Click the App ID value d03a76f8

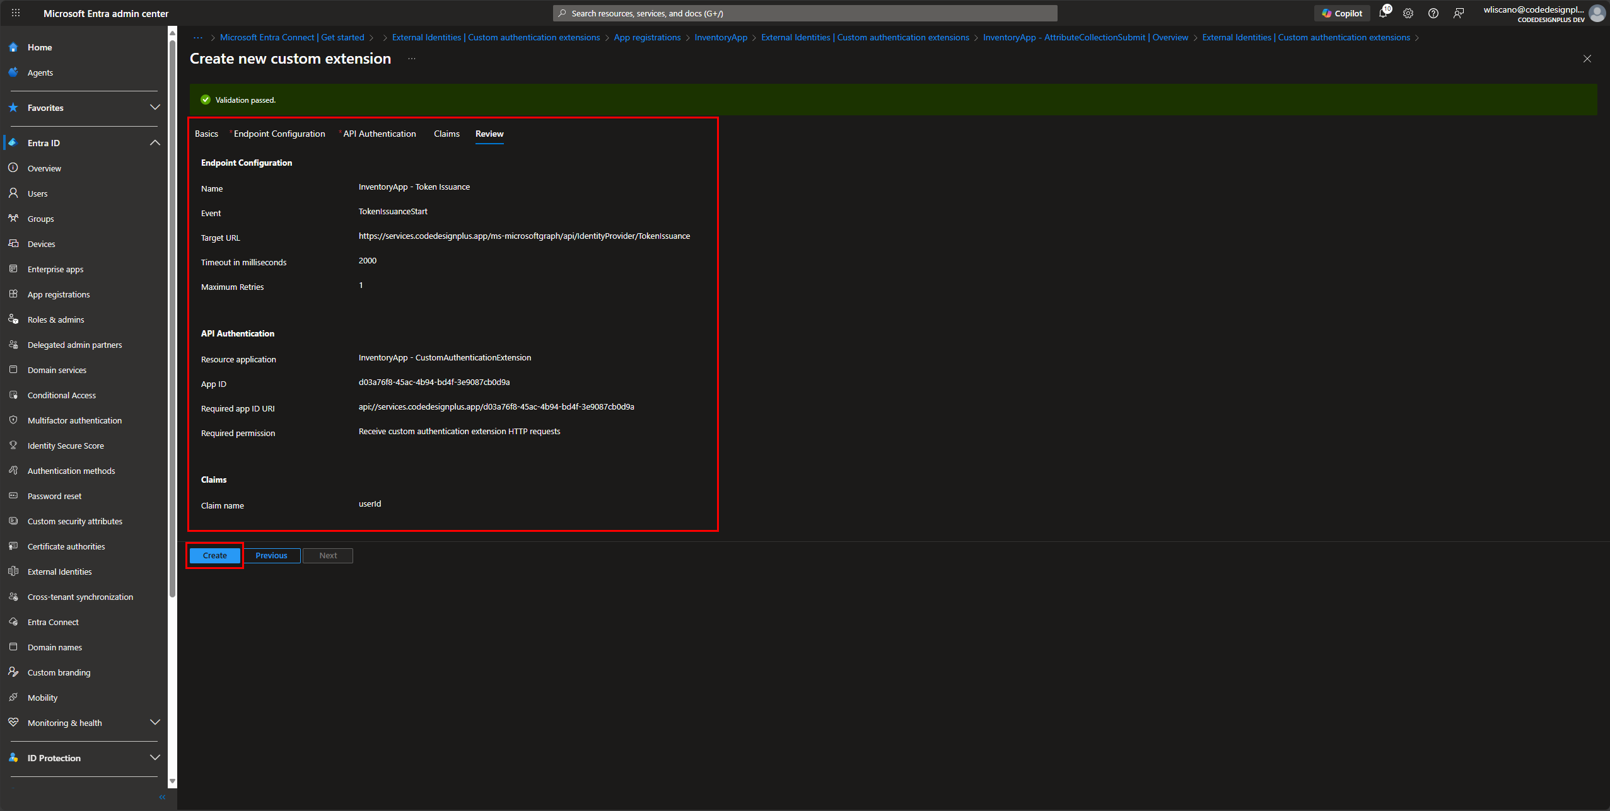(434, 382)
